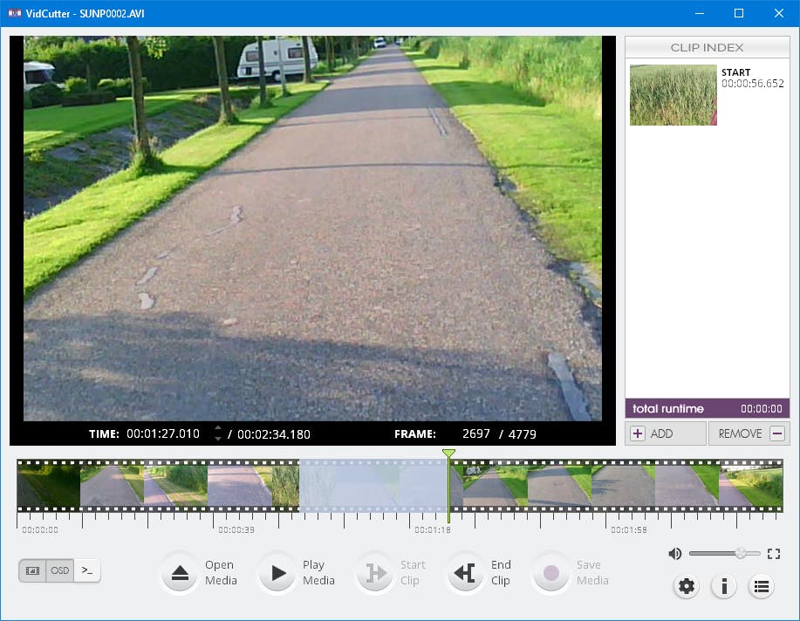The image size is (800, 621).
Task: Open the app menu list button
Action: click(x=762, y=586)
